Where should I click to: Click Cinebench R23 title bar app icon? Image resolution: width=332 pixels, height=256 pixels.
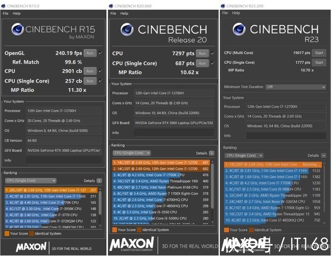pos(223,6)
